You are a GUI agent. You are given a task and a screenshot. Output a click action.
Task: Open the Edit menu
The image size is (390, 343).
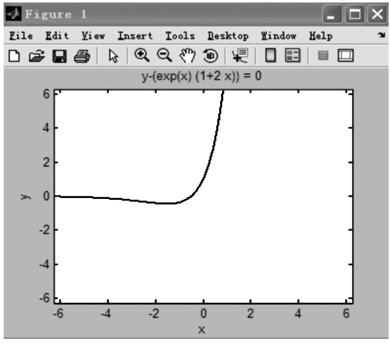click(x=57, y=36)
